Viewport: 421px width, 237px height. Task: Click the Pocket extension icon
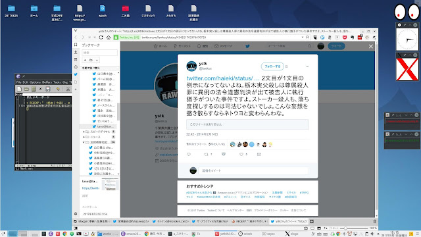tap(345, 38)
